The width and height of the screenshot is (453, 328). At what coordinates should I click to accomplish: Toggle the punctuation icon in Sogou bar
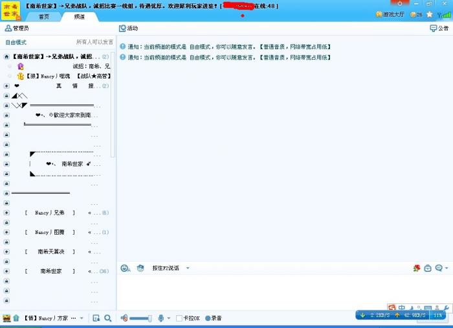(x=419, y=308)
